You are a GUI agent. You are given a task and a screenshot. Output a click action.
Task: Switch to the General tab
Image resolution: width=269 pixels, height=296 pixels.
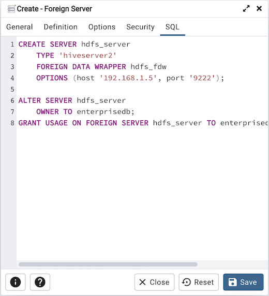click(x=20, y=27)
